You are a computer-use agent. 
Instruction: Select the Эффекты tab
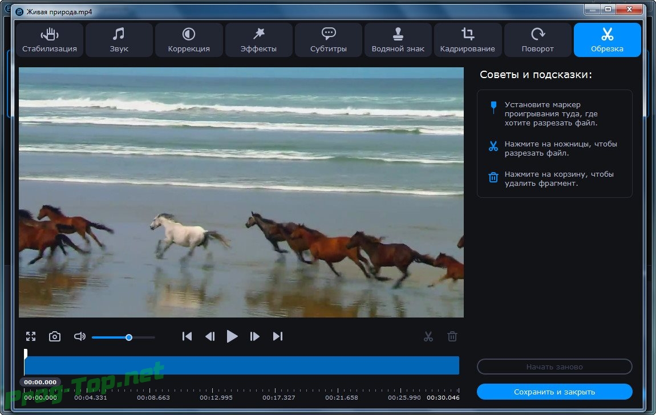258,40
